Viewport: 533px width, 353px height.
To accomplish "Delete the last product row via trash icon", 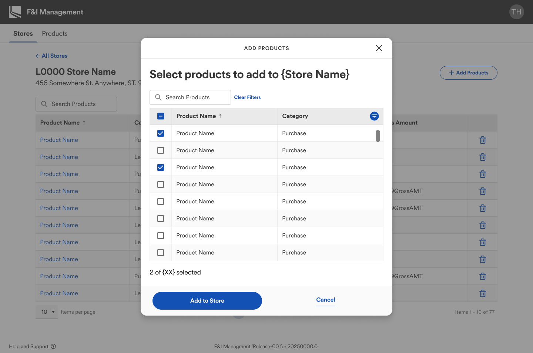I will click(x=482, y=293).
